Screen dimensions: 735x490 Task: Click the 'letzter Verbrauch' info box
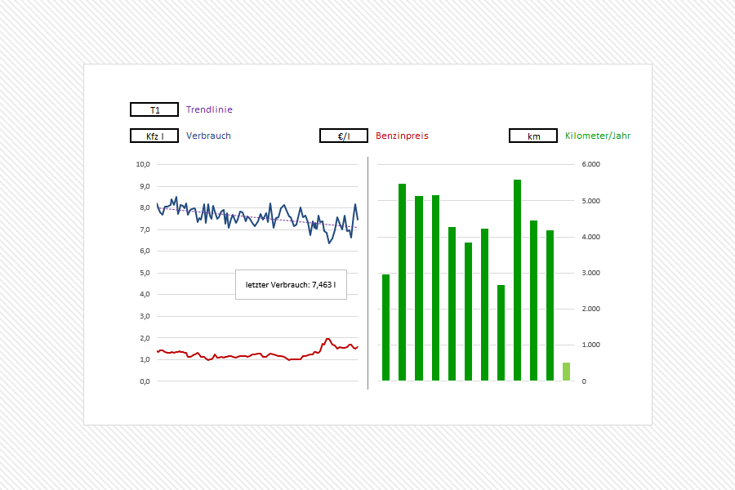click(x=291, y=284)
